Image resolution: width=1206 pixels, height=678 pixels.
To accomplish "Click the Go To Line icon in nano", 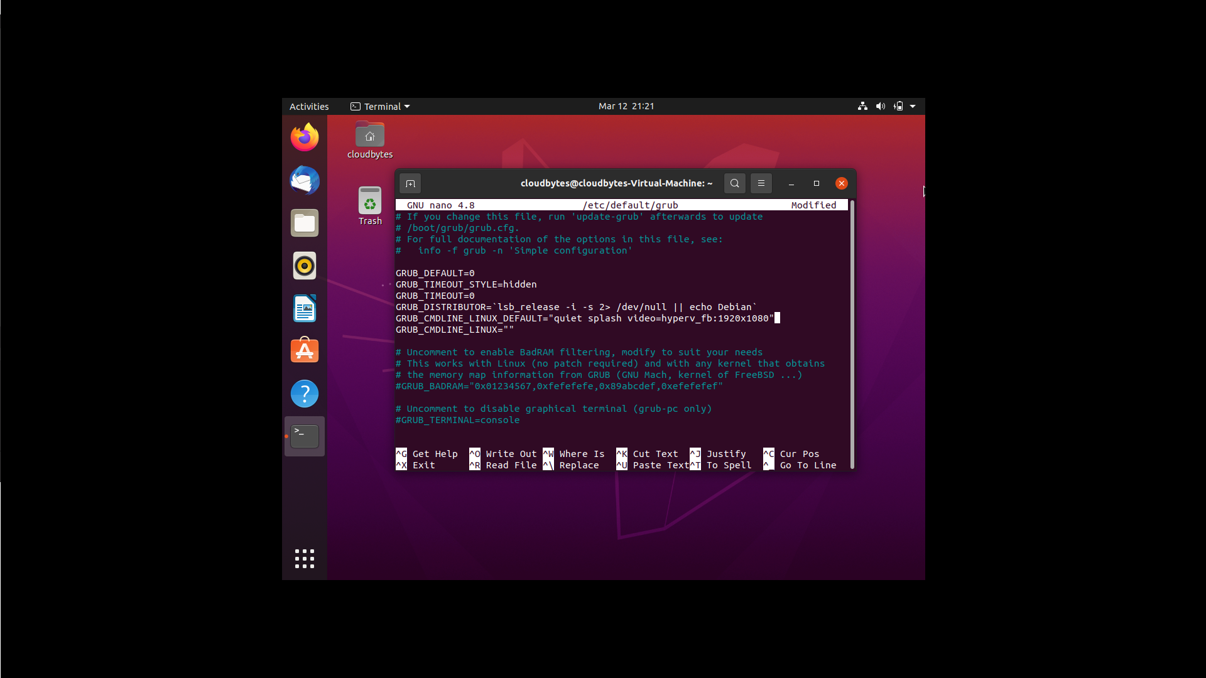I will pos(768,465).
